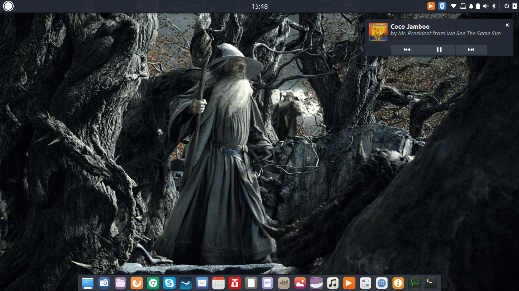Launch Chrome from the dock

(153, 283)
